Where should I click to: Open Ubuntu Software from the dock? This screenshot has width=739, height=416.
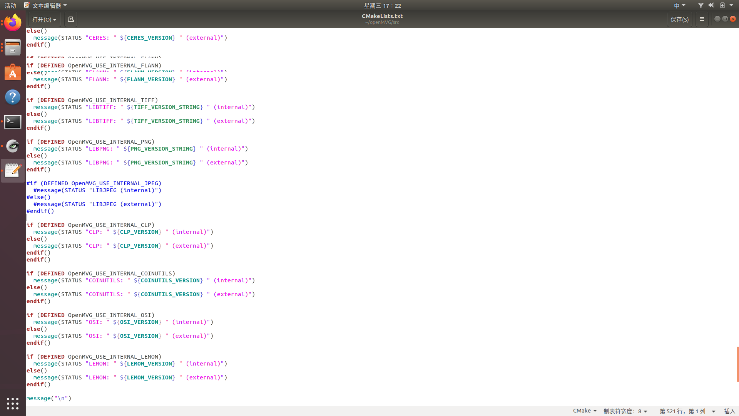pyautogui.click(x=13, y=72)
